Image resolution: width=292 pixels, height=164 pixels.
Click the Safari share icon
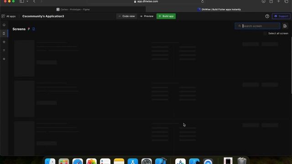point(271,1)
